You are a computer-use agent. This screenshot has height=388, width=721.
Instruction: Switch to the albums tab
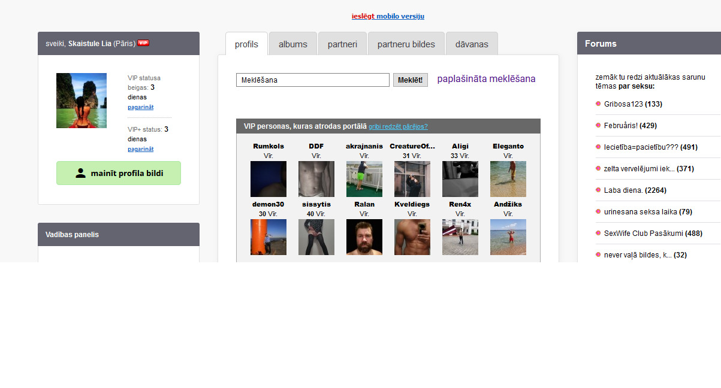pos(292,44)
